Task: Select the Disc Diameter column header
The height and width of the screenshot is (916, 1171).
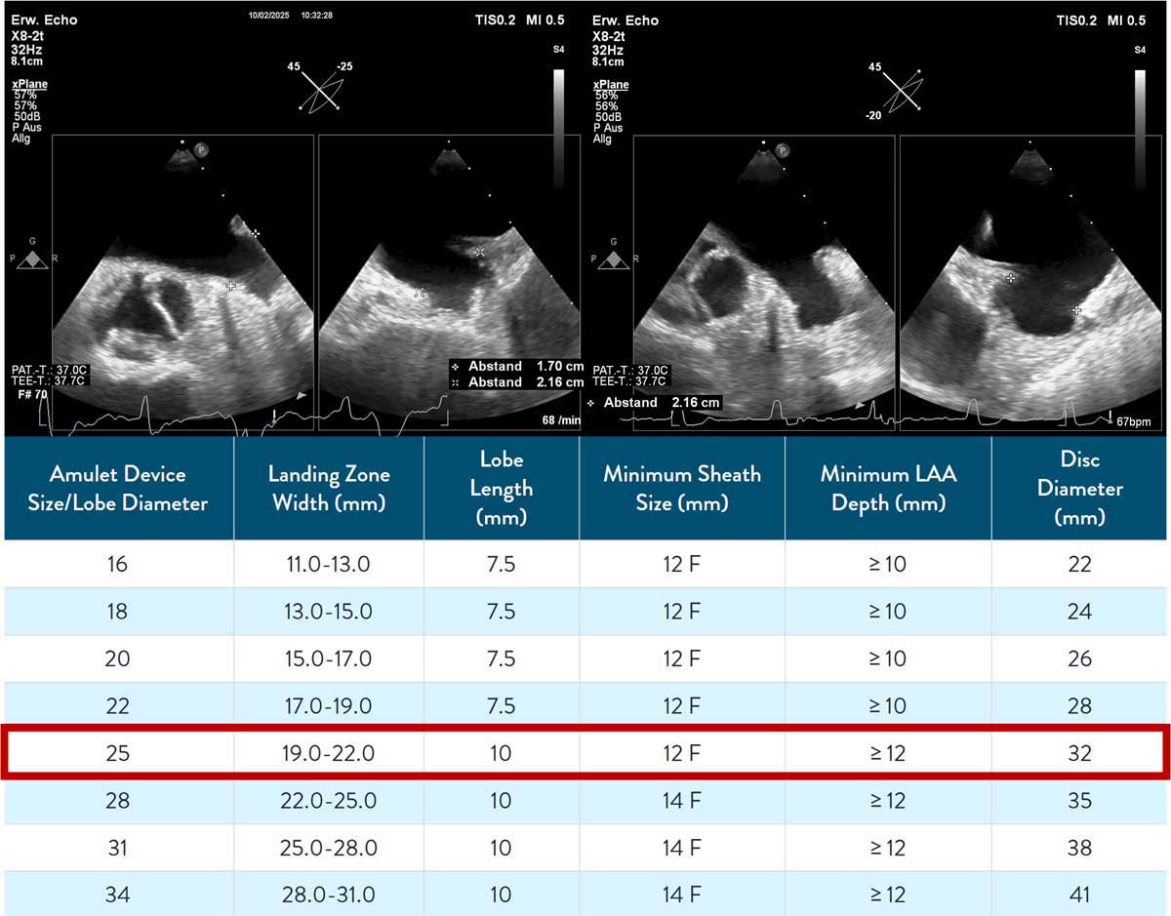Action: pyautogui.click(x=1079, y=488)
